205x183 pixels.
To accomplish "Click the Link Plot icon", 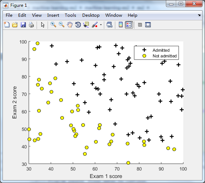I will (x=110, y=25).
